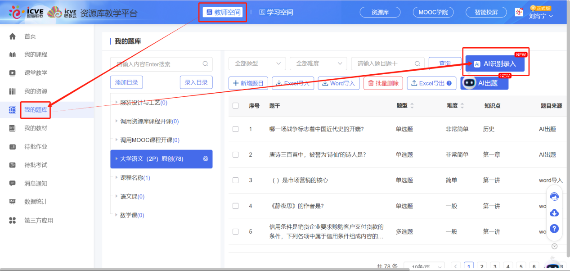
Task: Click the 职教云 logo icon
Action: tap(62, 13)
